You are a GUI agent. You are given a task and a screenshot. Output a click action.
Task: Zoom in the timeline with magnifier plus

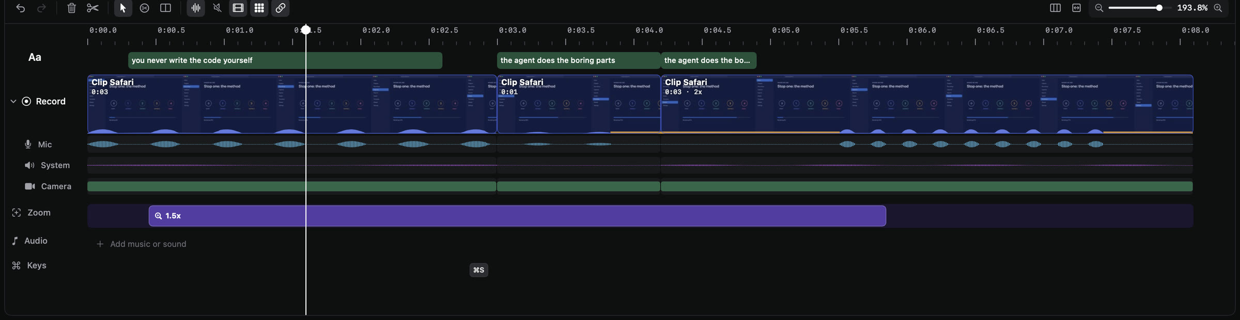click(x=1218, y=8)
